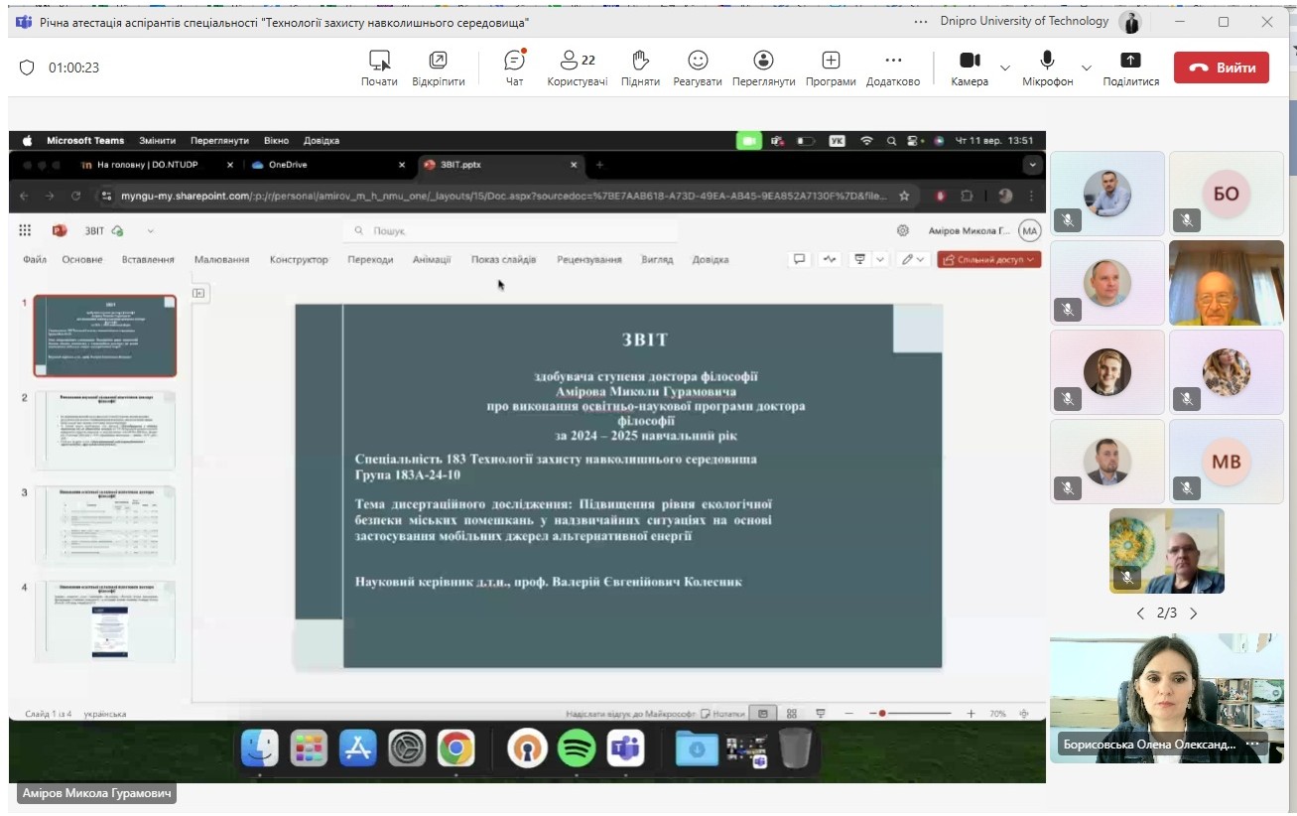Screen dimensions: 1297x816
Task: Expand the microphone options dropdown arrow
Action: click(1086, 68)
